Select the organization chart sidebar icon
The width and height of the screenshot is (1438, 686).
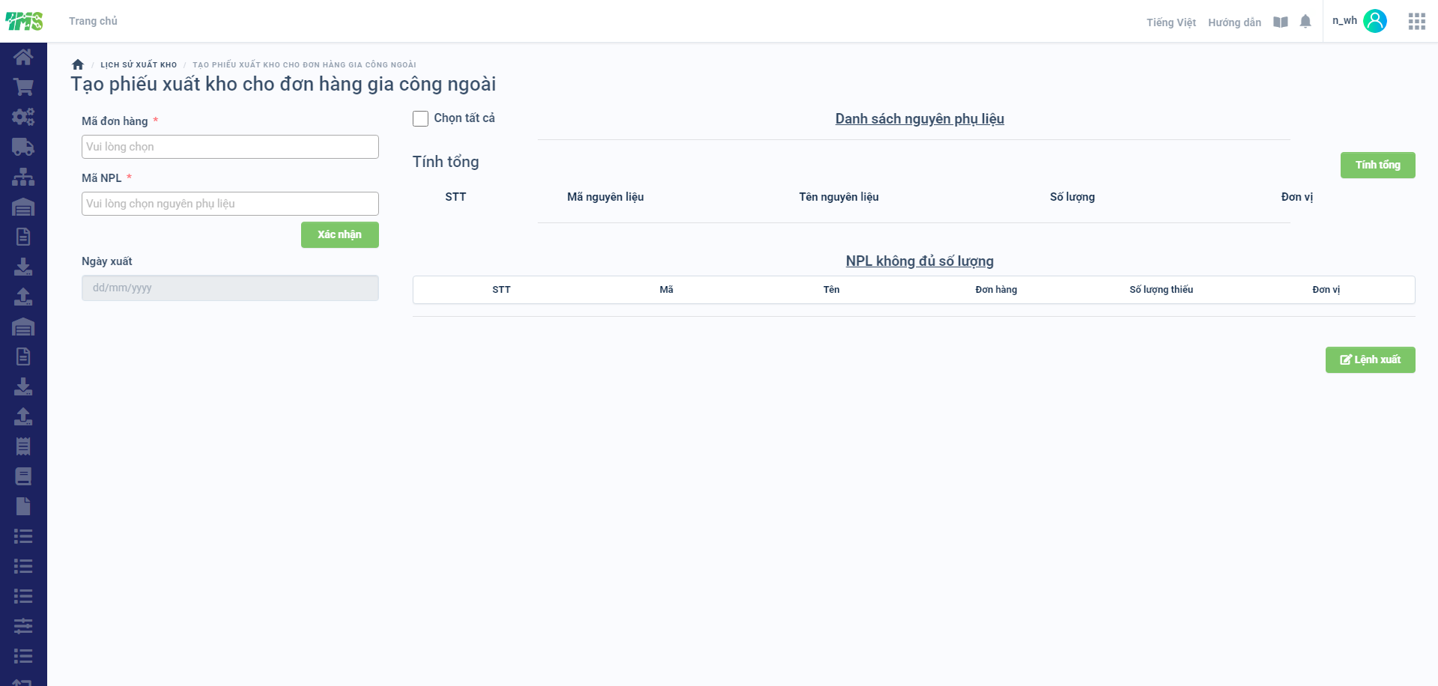23,177
